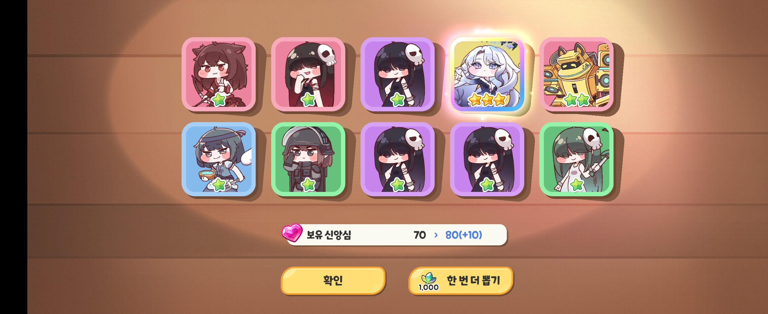Screen dimensions: 768x314
Task: Tap the skull ornament on green-haired girl
Action: tap(592, 138)
